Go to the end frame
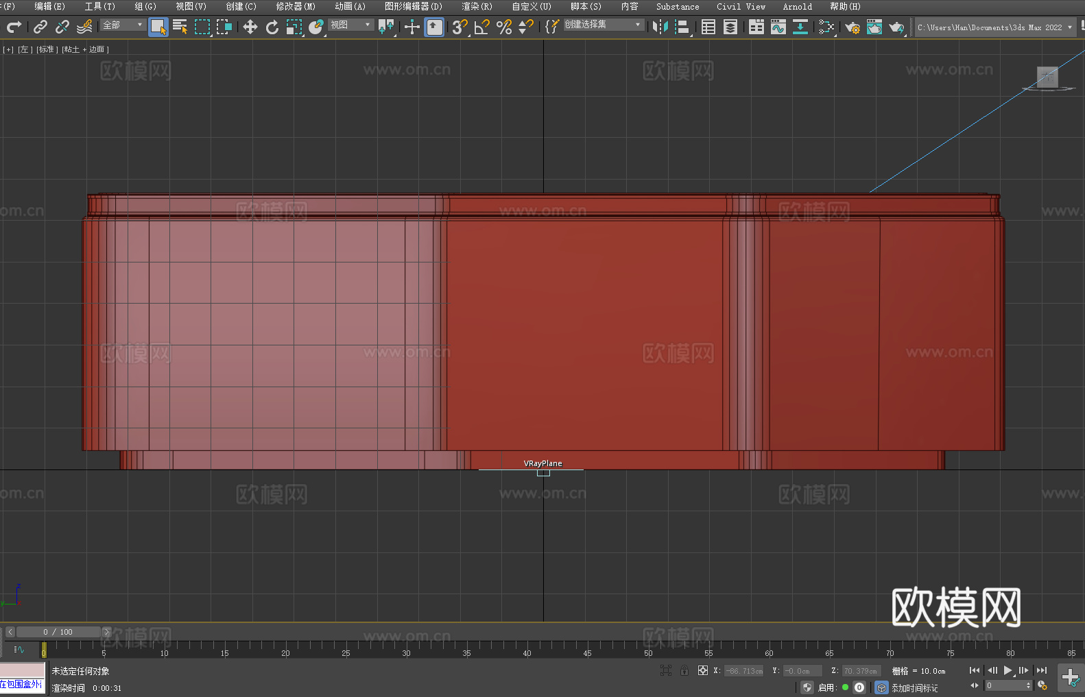Image resolution: width=1085 pixels, height=697 pixels. point(1042,670)
